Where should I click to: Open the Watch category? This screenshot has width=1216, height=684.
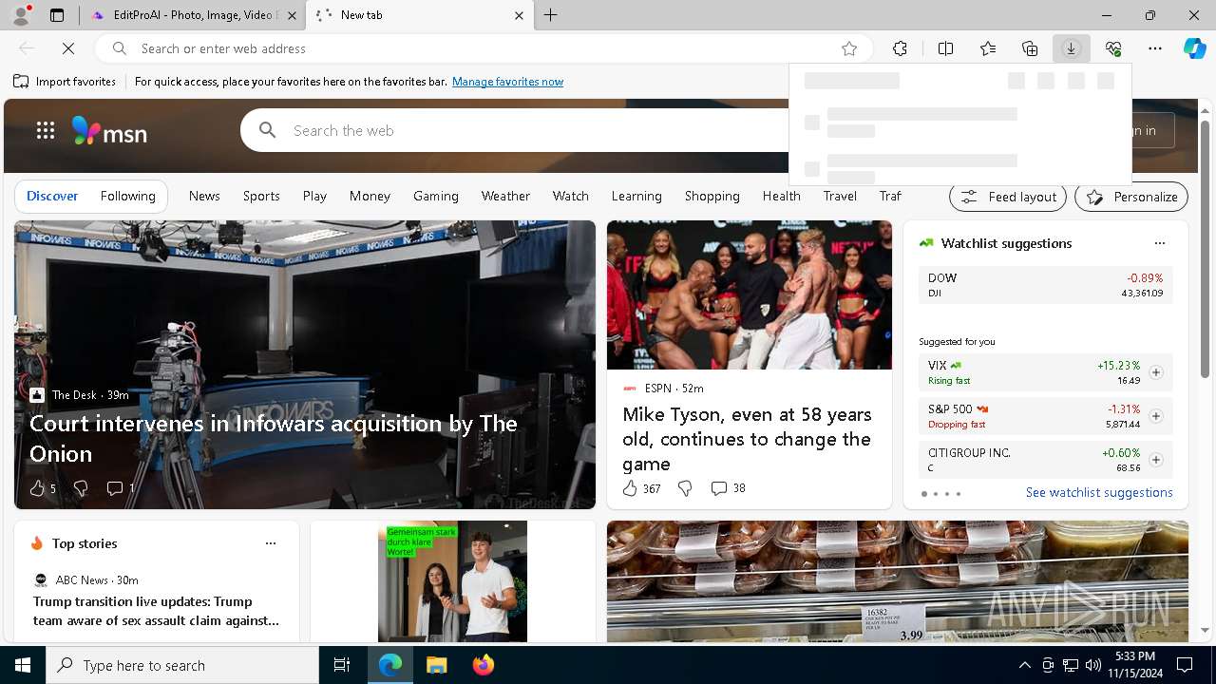click(571, 196)
